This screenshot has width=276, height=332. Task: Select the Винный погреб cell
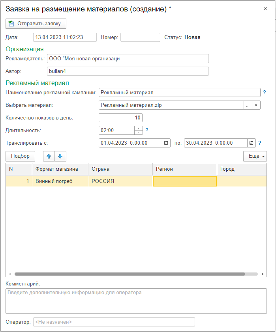60,181
